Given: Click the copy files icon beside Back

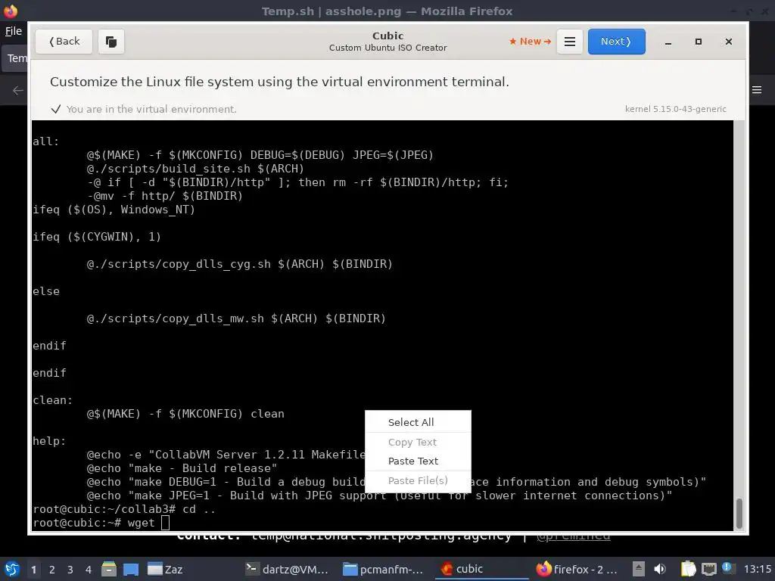Looking at the screenshot, I should click(111, 42).
